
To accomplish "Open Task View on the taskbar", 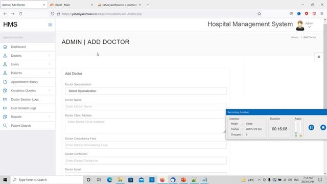I will [99, 179].
